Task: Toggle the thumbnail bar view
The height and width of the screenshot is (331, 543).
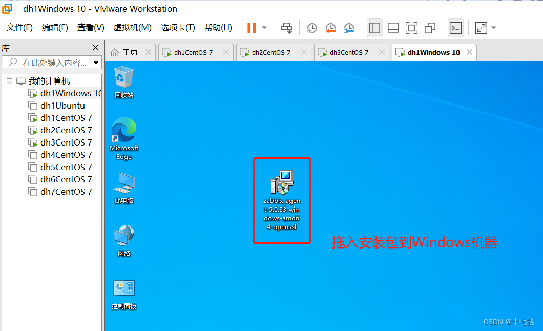Action: 393,28
